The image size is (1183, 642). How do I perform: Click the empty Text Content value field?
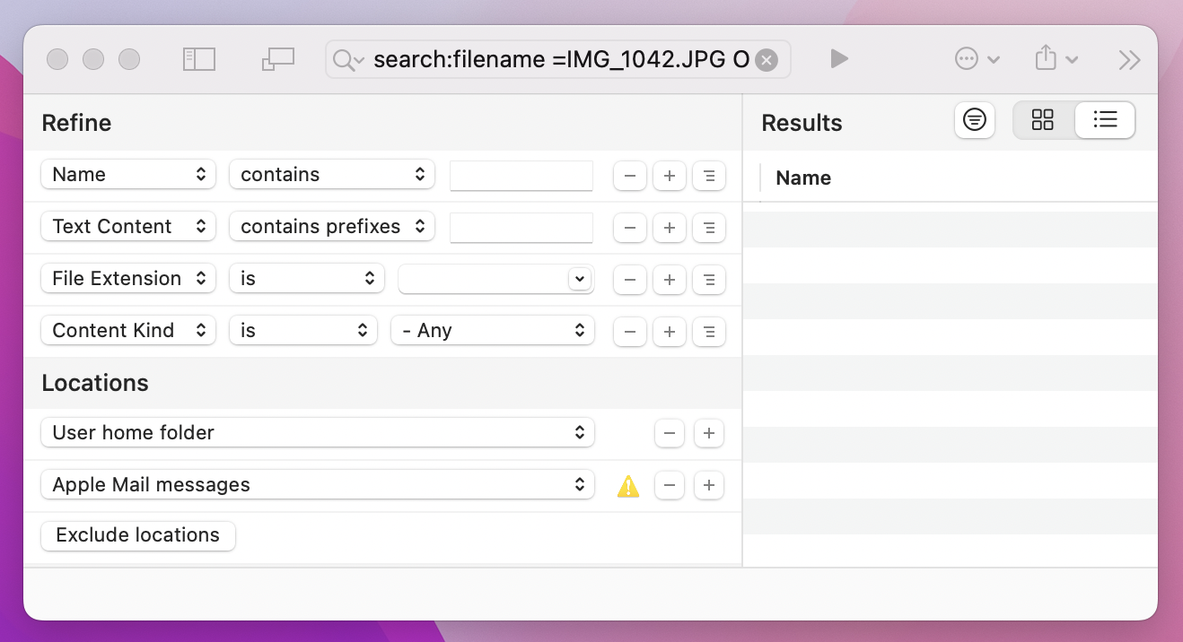(x=521, y=227)
